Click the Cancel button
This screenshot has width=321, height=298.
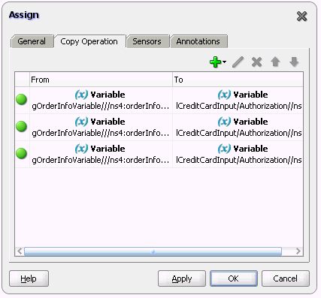[x=286, y=278]
